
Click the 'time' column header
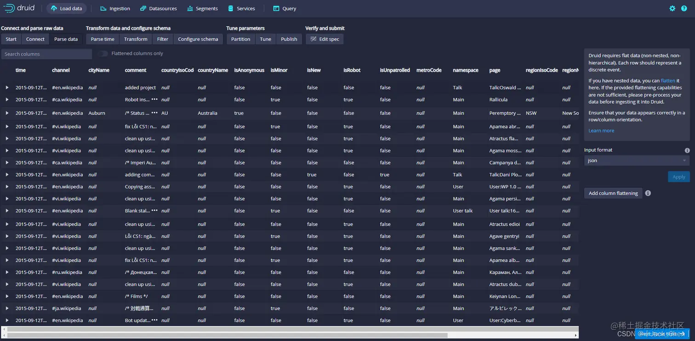(21, 70)
